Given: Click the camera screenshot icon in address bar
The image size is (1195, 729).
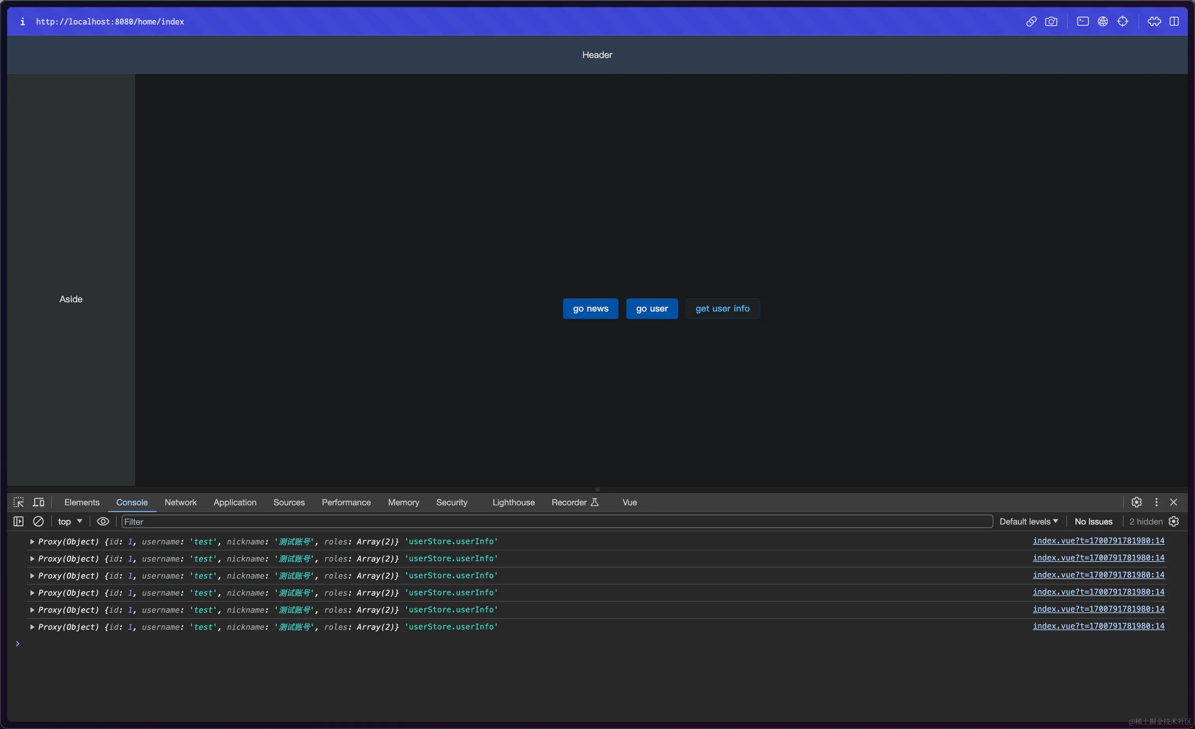Looking at the screenshot, I should 1051,21.
